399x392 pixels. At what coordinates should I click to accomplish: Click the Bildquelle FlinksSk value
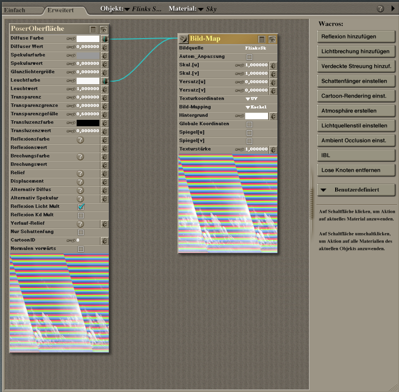(x=256, y=48)
